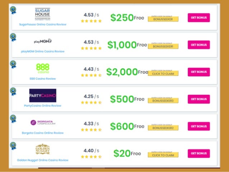
Task: Get Bonus for the $500 PartyCasino offer
Action: 199,99
